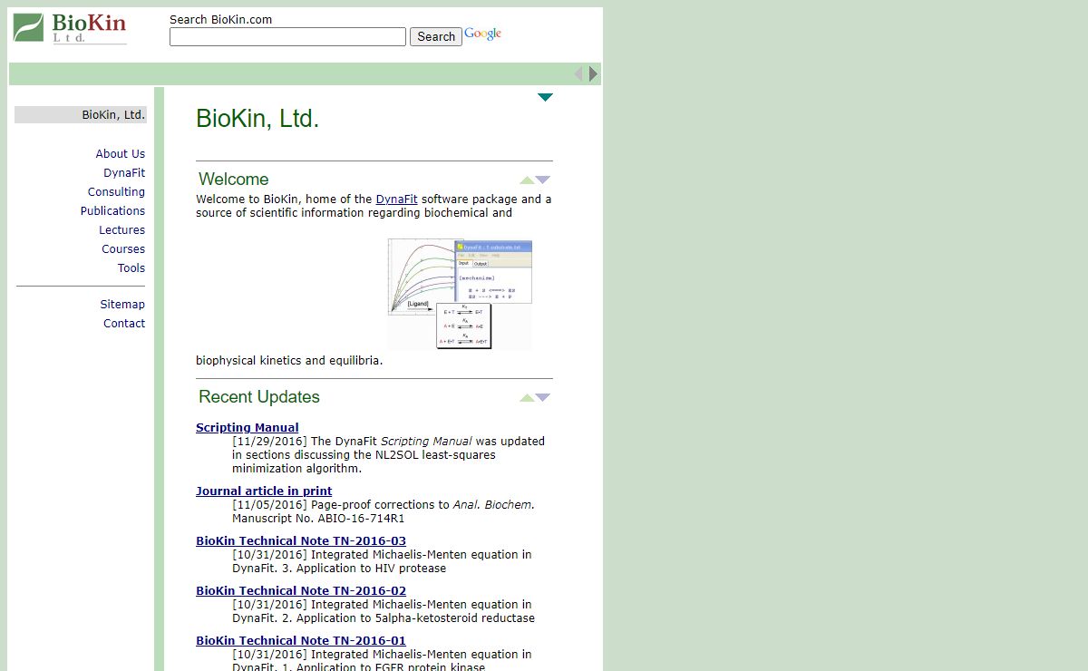The image size is (1088, 671).
Task: Click the Google logo beside Search
Action: (483, 34)
